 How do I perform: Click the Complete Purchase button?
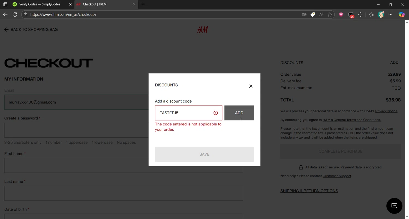click(x=340, y=151)
